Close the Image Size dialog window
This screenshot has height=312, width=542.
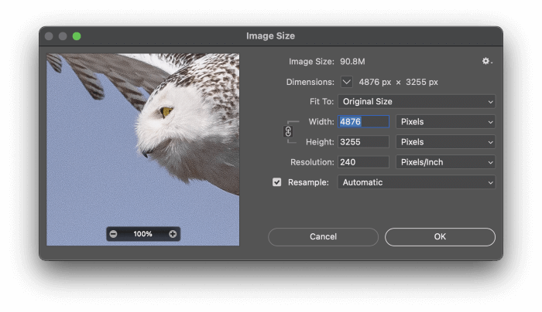point(49,36)
